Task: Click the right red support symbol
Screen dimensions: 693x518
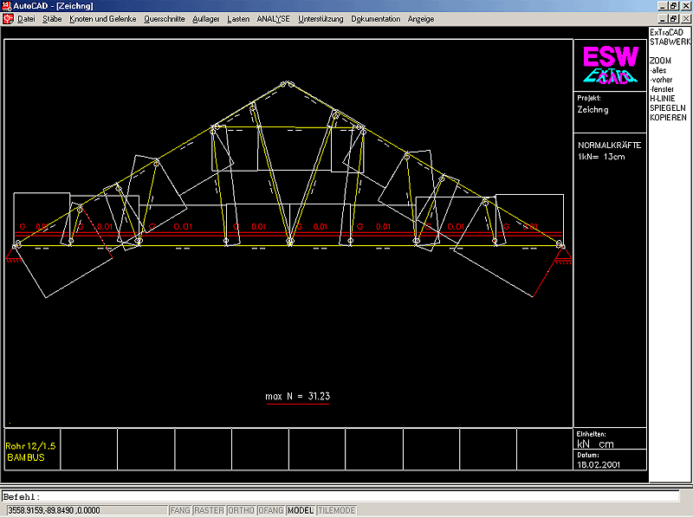Action: tap(562, 256)
